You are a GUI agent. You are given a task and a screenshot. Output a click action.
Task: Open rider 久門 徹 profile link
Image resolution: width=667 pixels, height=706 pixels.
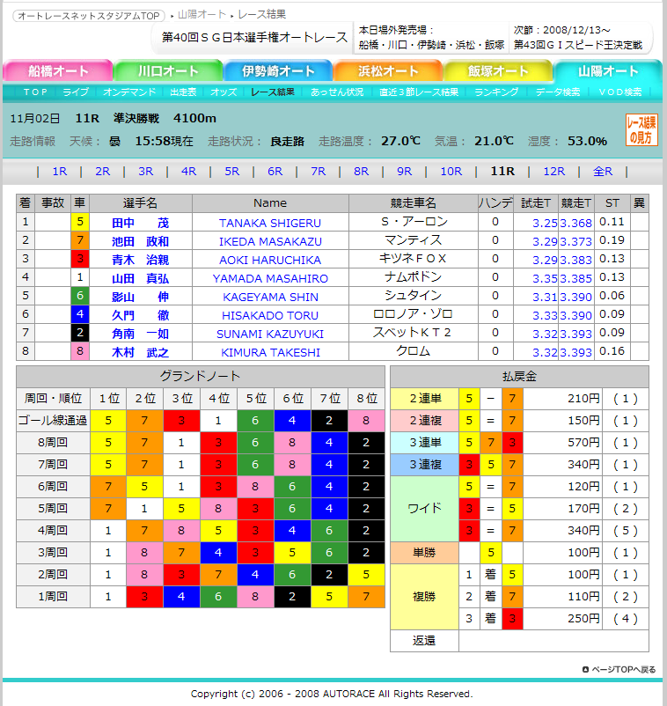141,315
